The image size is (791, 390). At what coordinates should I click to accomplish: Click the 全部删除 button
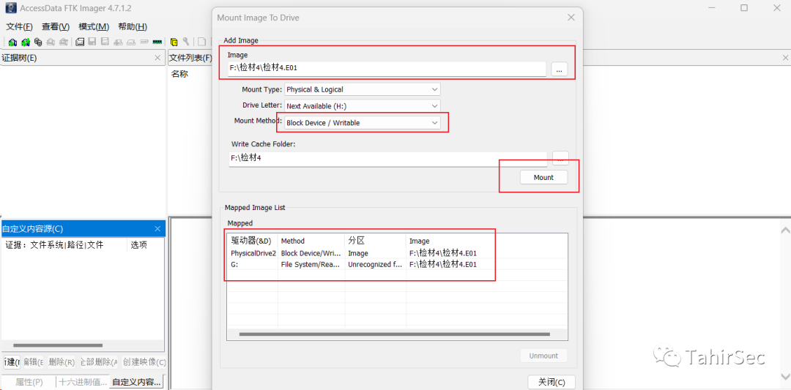pyautogui.click(x=98, y=361)
